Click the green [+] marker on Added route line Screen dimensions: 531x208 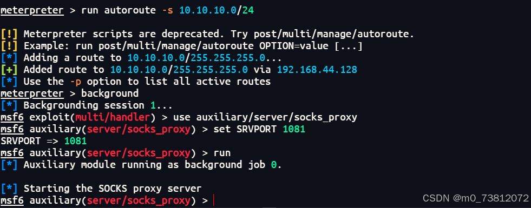tap(9, 70)
